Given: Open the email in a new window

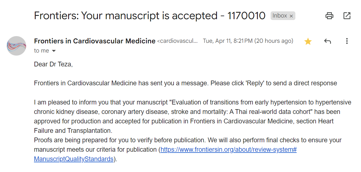Looking at the screenshot, I should click(x=347, y=16).
